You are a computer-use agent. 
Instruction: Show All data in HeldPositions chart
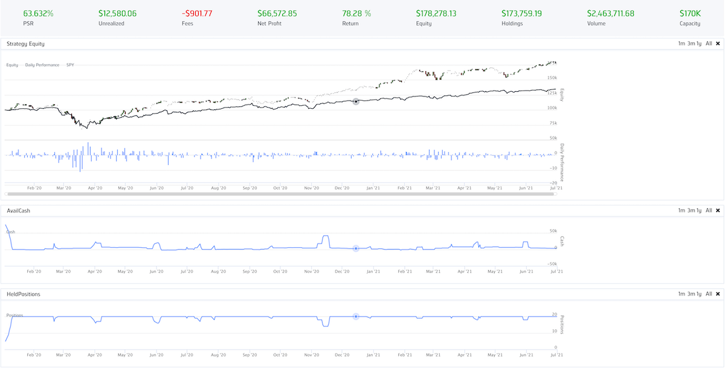pyautogui.click(x=709, y=294)
